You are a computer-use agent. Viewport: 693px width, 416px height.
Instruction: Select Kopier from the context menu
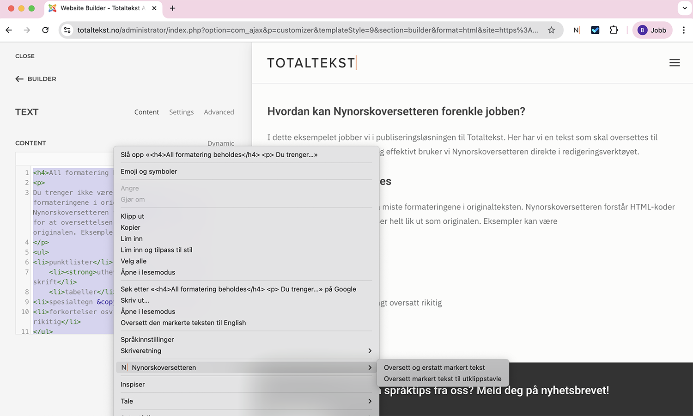(x=131, y=227)
